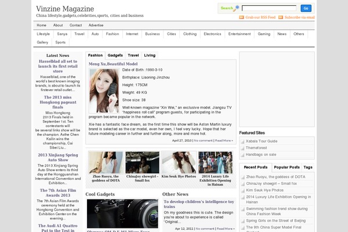
Task: Switch to the Fashion content tab
Action: (95, 56)
